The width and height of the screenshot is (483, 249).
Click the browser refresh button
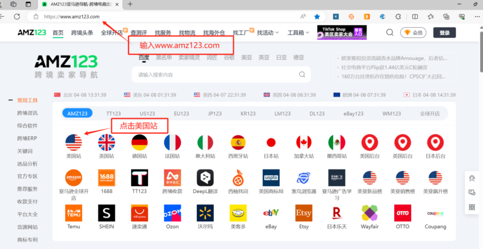(17, 17)
